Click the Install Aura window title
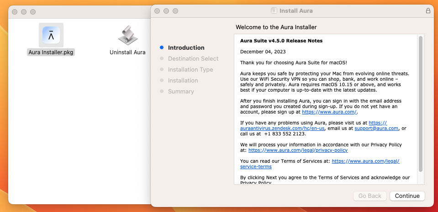The image size is (438, 212). click(x=296, y=11)
